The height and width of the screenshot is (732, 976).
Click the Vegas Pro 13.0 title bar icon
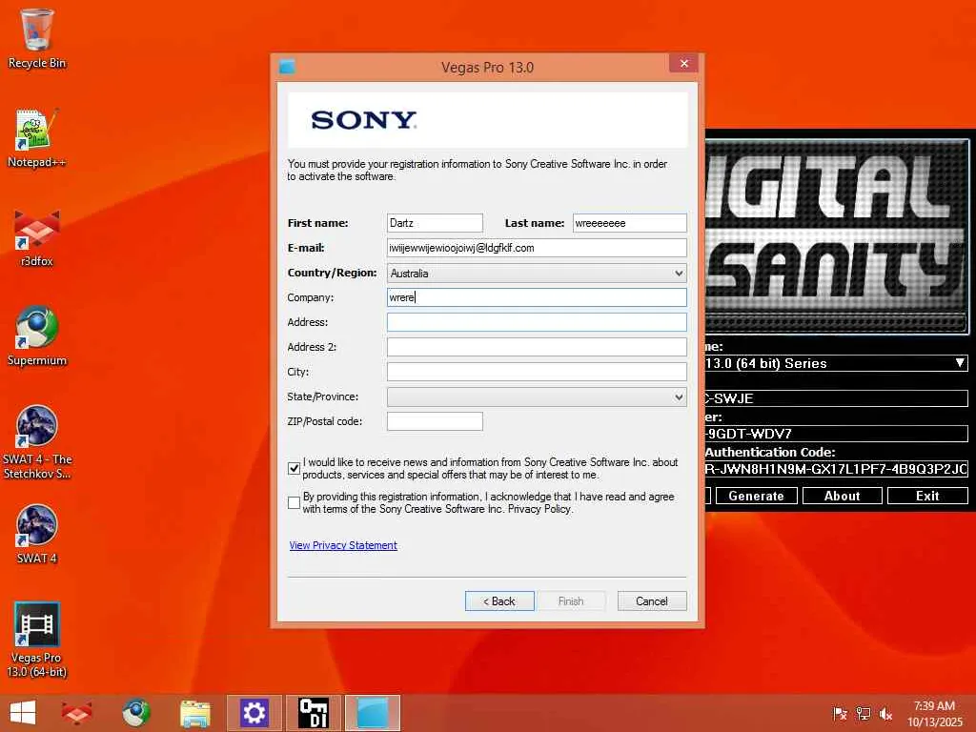coord(287,67)
